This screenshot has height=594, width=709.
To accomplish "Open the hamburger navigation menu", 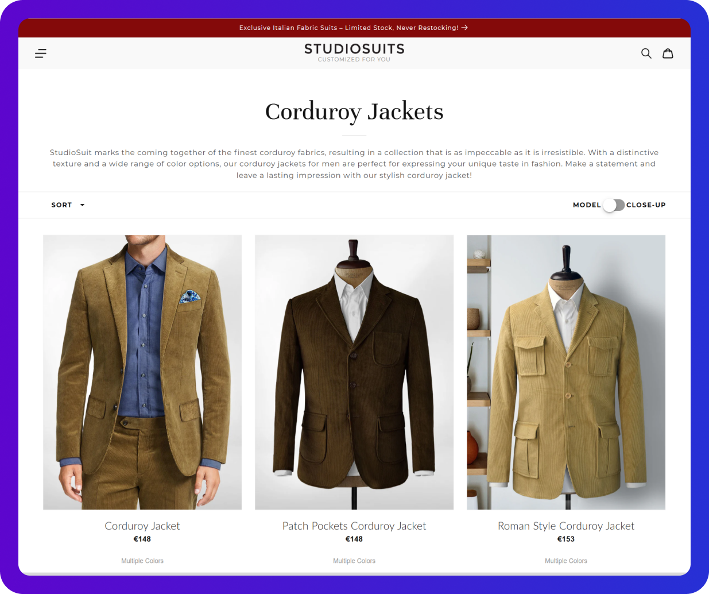I will [x=41, y=53].
